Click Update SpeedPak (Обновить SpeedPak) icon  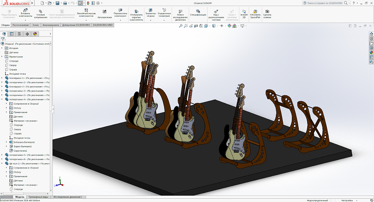point(255,13)
